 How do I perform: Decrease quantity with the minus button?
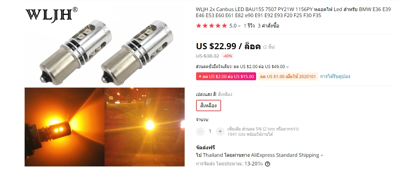click(x=200, y=131)
